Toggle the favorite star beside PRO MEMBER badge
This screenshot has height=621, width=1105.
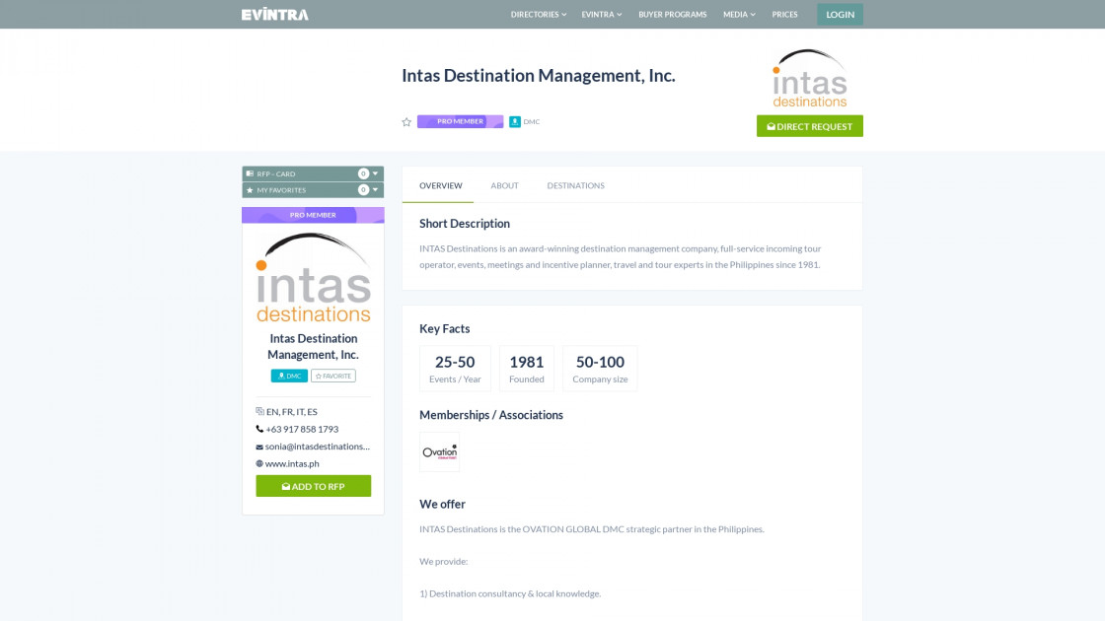(x=405, y=122)
